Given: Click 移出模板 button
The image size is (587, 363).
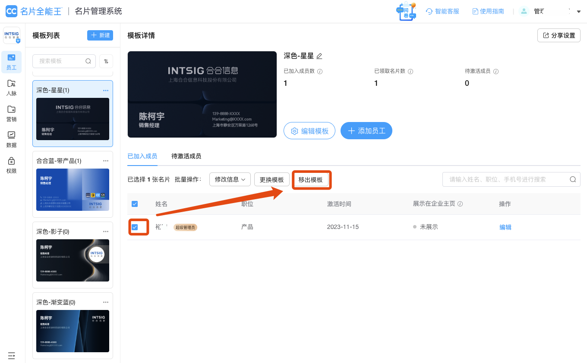Looking at the screenshot, I should [311, 180].
